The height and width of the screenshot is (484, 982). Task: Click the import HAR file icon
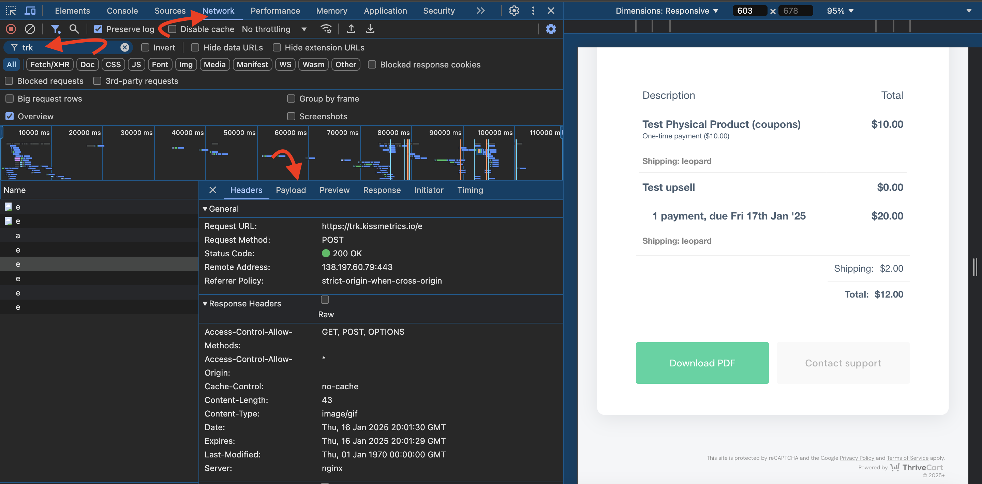click(x=350, y=29)
